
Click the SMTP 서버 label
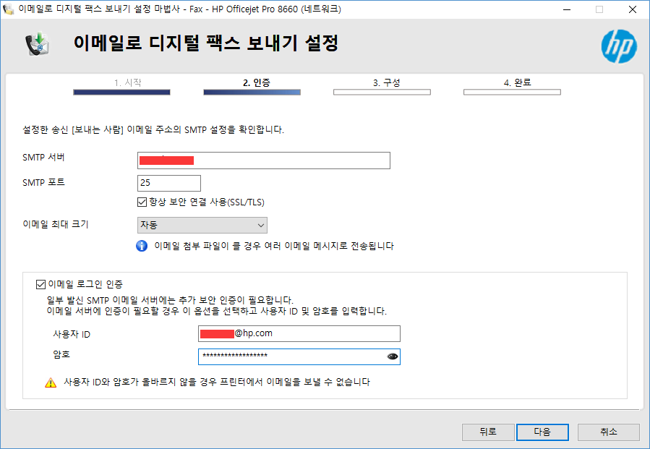tap(43, 158)
